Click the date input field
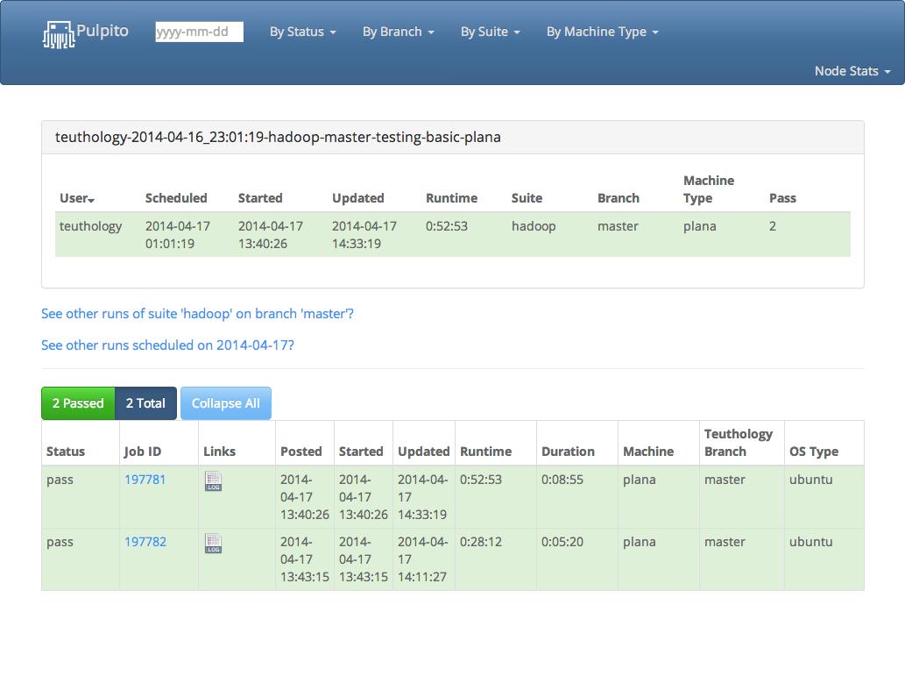 tap(199, 32)
